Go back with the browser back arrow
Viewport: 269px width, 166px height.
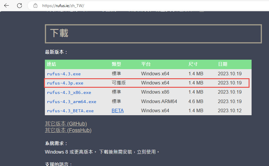(6, 6)
